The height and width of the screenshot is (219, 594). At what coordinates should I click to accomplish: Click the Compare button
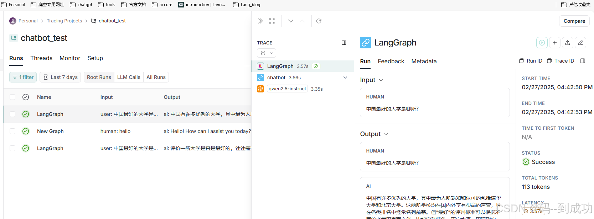pos(574,21)
